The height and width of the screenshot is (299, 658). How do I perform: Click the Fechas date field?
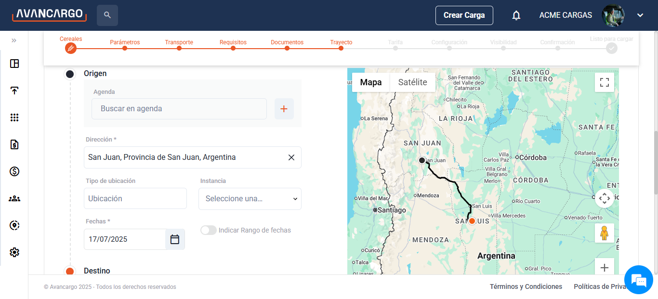click(125, 239)
